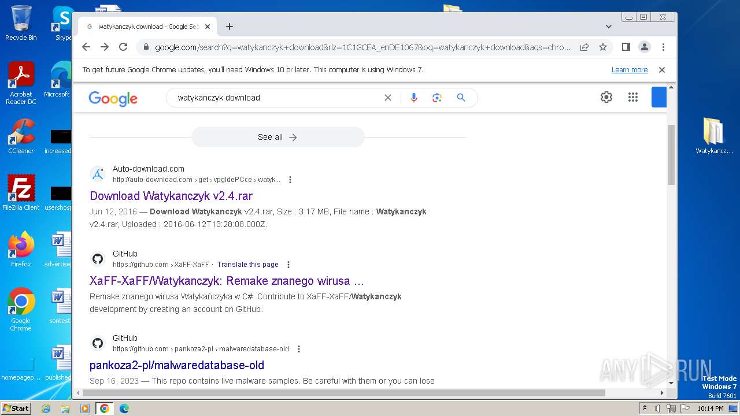Image resolution: width=740 pixels, height=416 pixels.
Task: Show hidden system tray icons
Action: click(x=645, y=408)
